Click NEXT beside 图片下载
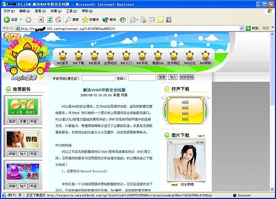Screen dimensions: 276x199 [201, 136]
